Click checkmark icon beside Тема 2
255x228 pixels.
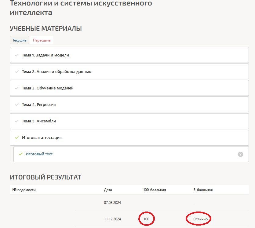pyautogui.click(x=17, y=71)
